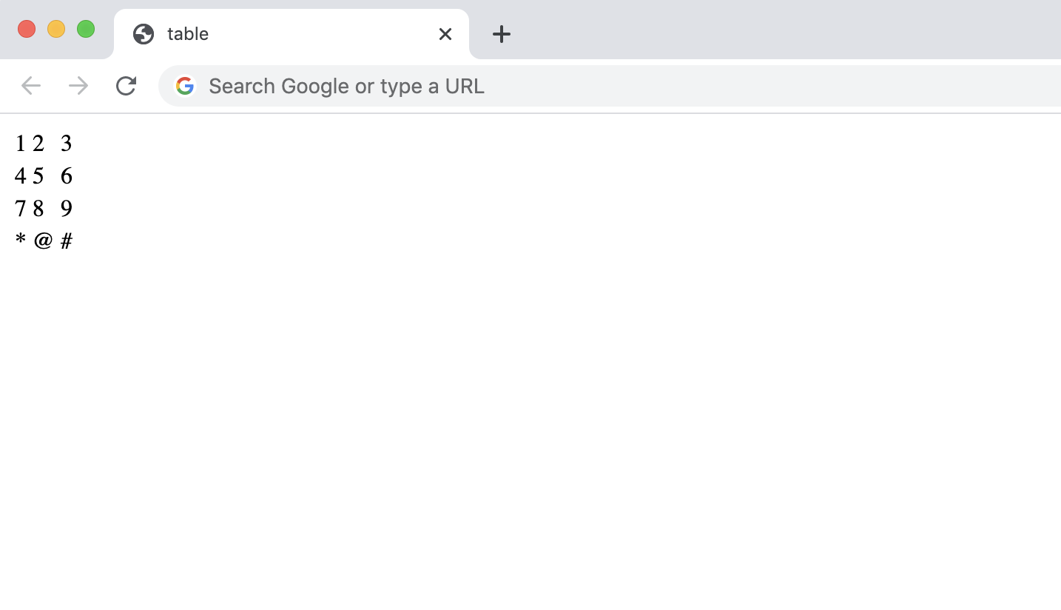Click the Google logo in address bar
This screenshot has height=610, width=1061.
click(185, 86)
